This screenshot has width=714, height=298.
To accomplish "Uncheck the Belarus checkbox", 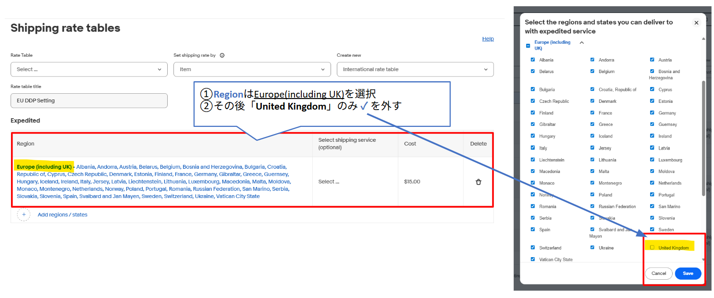I will [532, 71].
